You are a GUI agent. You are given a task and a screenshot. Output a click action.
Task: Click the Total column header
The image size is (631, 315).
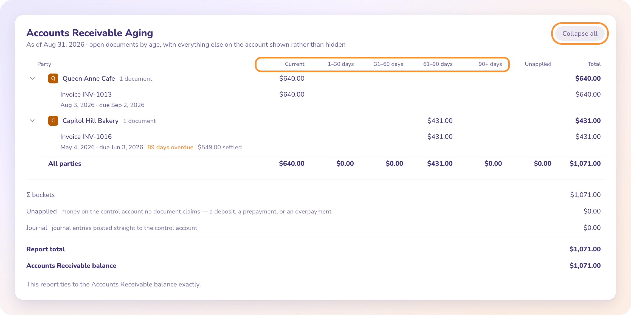pos(594,64)
